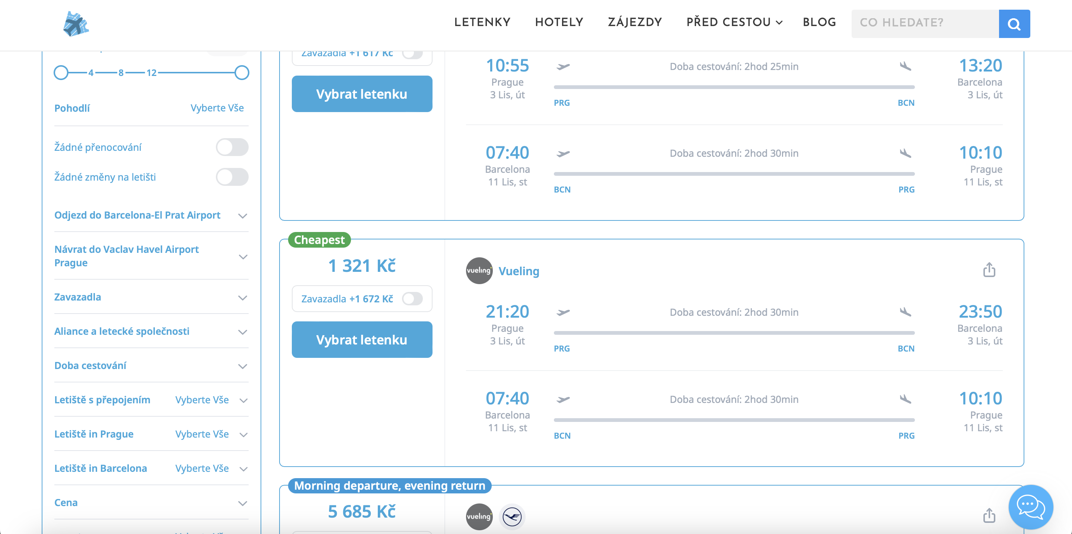The height and width of the screenshot is (534, 1072).
Task: Go to the HOTELY menu item
Action: click(559, 22)
